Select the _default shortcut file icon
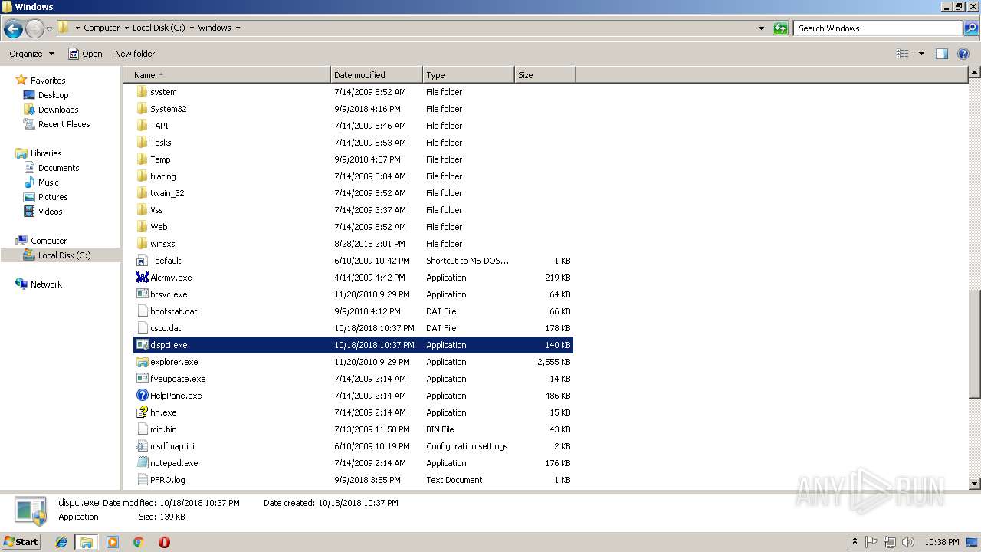 pos(142,261)
